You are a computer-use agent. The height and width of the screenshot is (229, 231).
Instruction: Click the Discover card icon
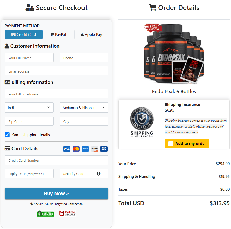[x=94, y=149]
